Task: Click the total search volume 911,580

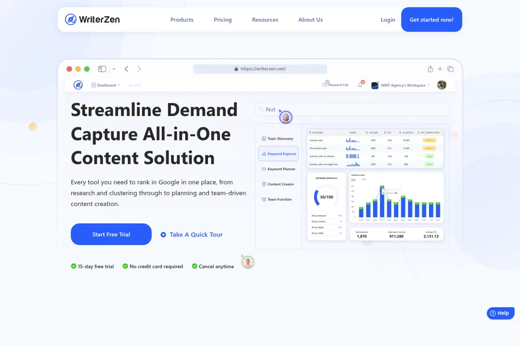Action: click(x=396, y=236)
